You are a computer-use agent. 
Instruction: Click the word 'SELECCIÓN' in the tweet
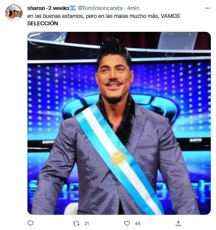[42, 23]
